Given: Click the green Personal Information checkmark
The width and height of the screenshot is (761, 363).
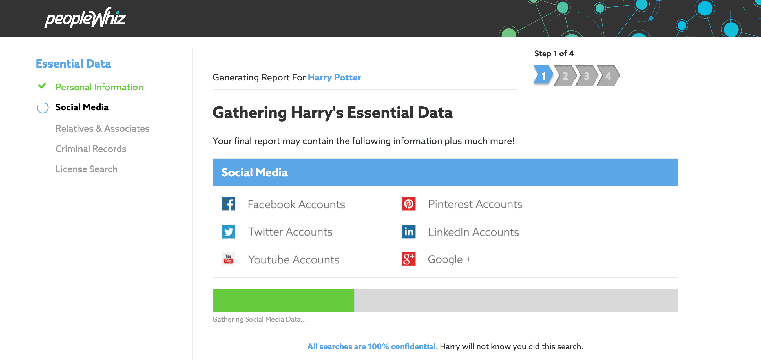Looking at the screenshot, I should [x=42, y=86].
